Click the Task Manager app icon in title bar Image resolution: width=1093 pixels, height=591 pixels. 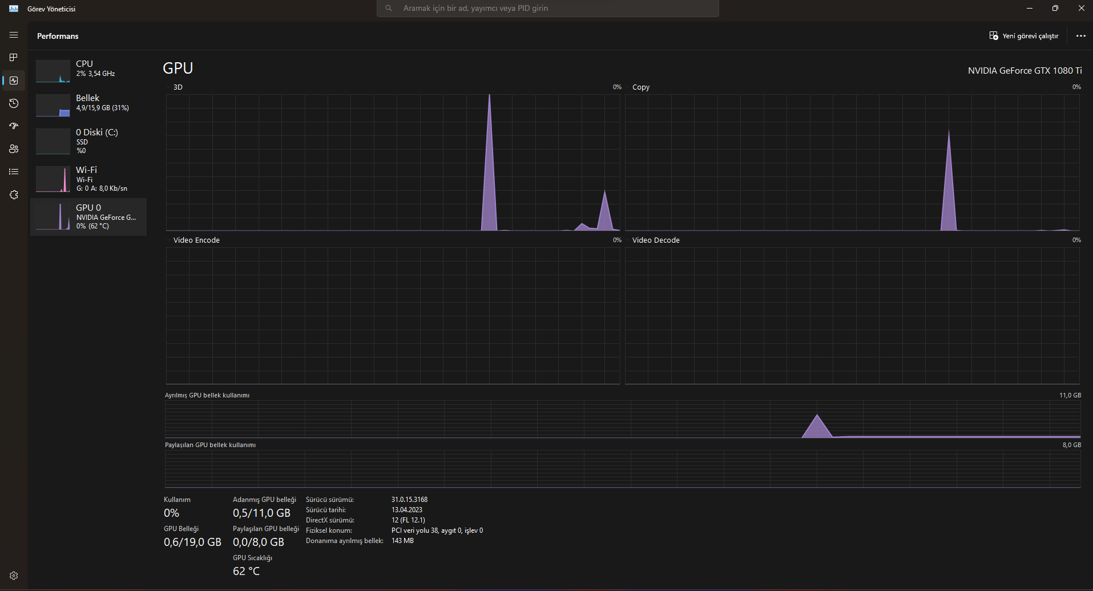[14, 9]
